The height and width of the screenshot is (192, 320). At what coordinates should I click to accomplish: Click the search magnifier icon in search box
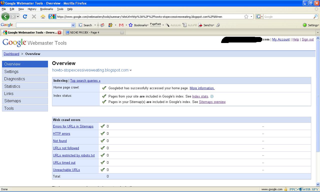315,16
